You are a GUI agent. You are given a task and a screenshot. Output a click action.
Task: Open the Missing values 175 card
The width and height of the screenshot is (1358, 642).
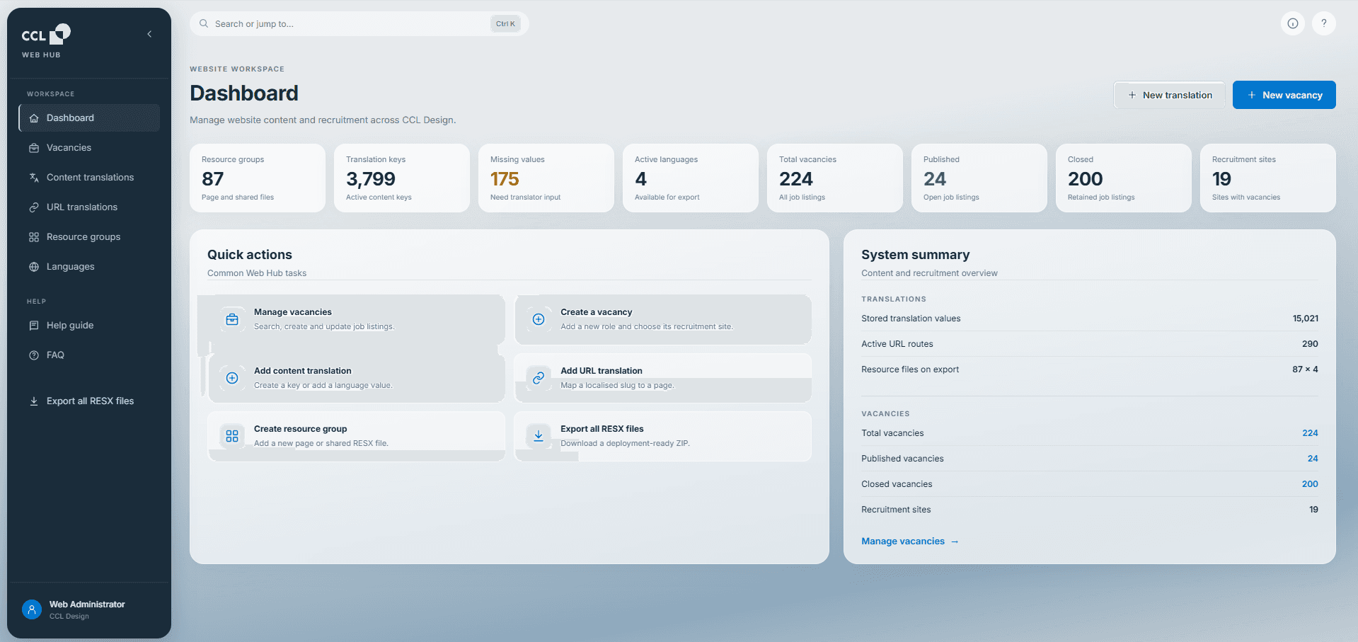pos(546,178)
